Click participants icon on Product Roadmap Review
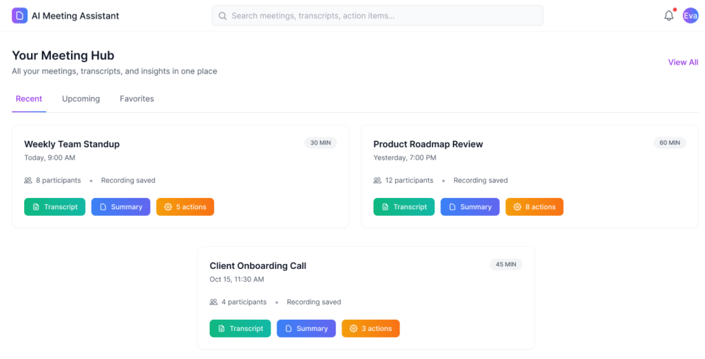 click(377, 180)
